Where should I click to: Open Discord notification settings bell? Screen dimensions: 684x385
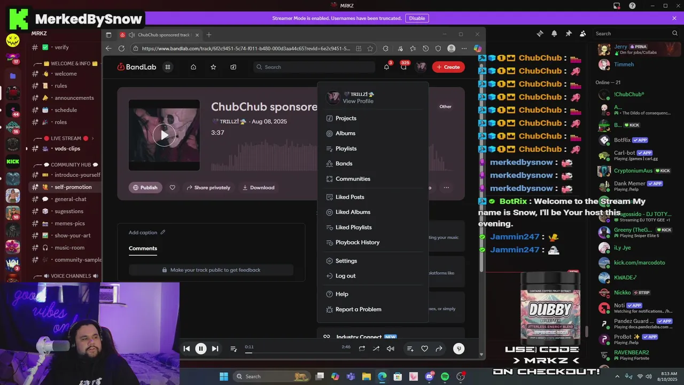coord(554,33)
